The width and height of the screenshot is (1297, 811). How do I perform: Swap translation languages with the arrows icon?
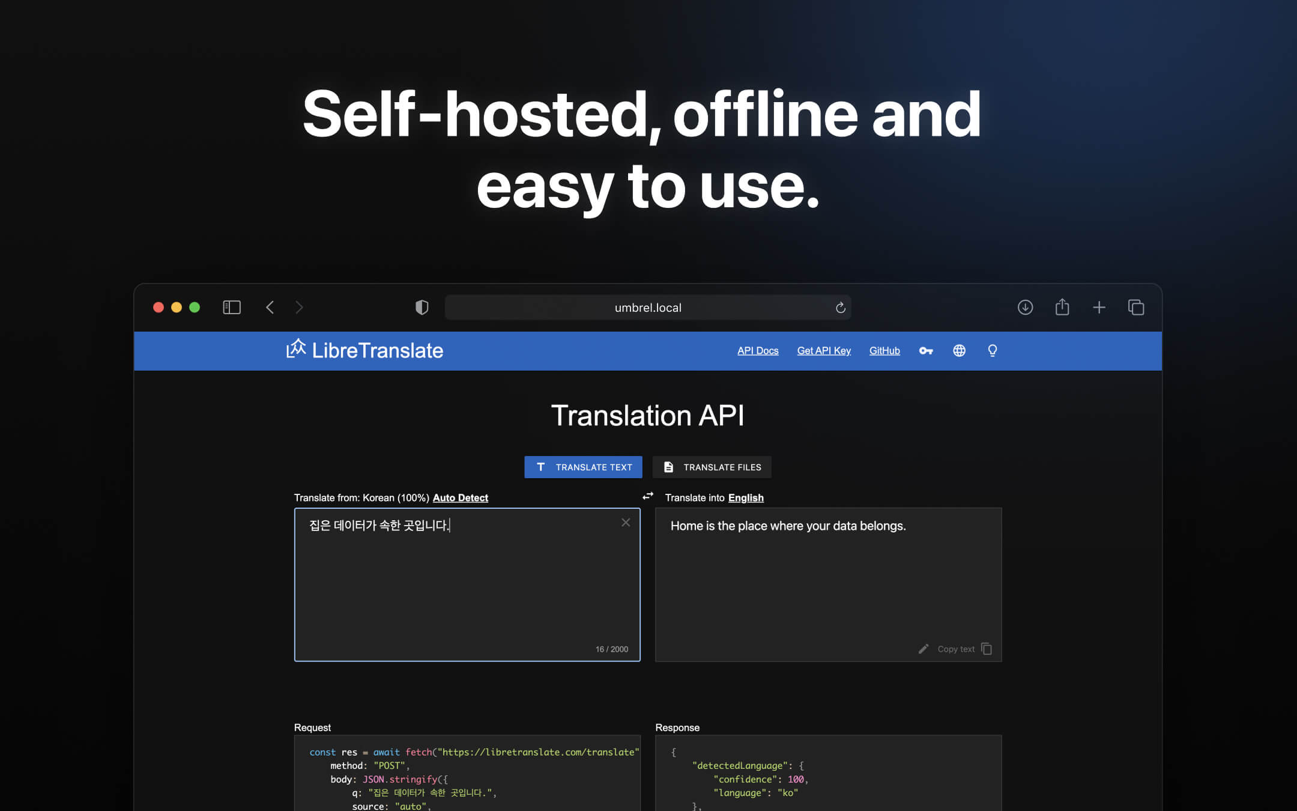[647, 496]
